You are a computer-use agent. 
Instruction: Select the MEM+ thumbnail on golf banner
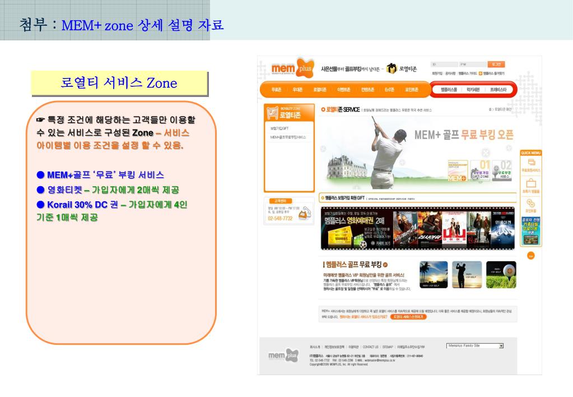point(458,170)
